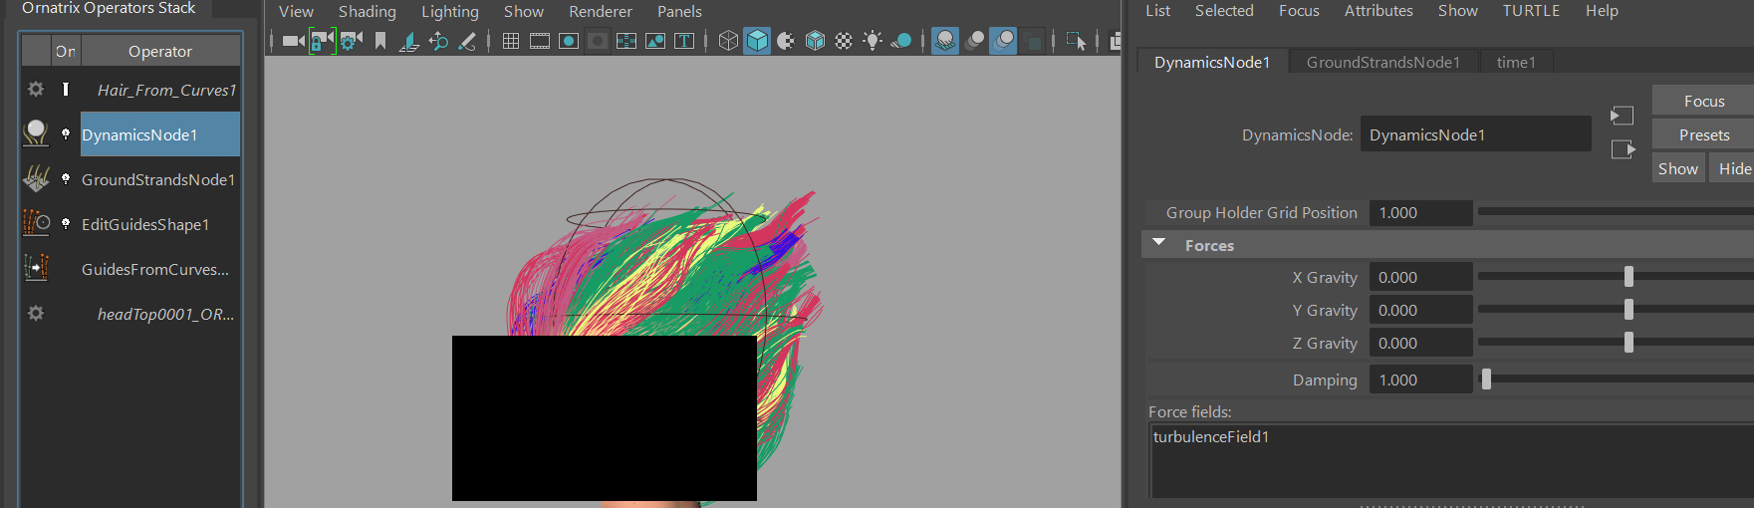Collapse the Forces section
This screenshot has width=1754, height=508.
tap(1159, 244)
